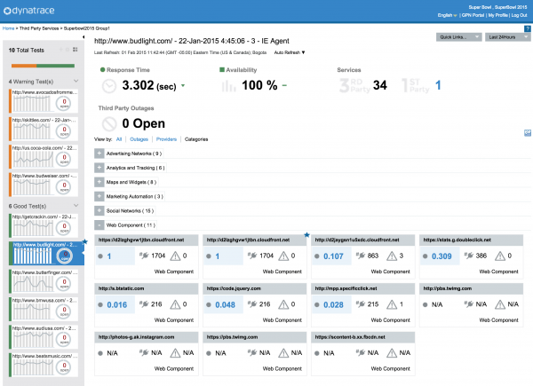
Task: Click open-outages circle on avocadosfrommexico test
Action: [64, 103]
